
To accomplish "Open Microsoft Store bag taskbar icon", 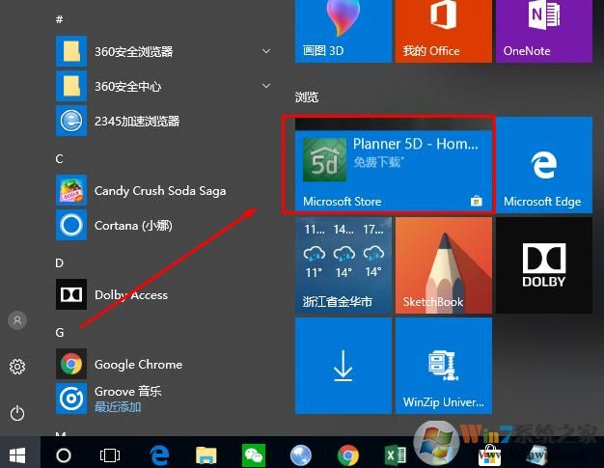I will [x=489, y=455].
